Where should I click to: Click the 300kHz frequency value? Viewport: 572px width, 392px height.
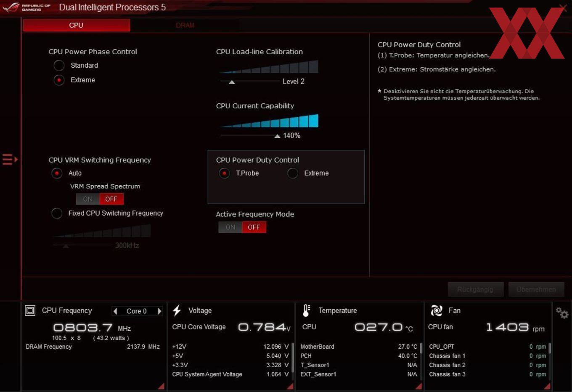coord(127,245)
